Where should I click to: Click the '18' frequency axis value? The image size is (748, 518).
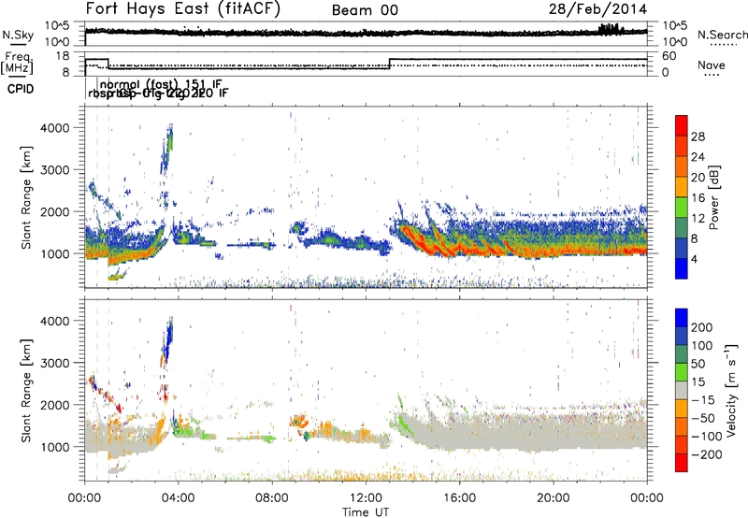[x=62, y=56]
